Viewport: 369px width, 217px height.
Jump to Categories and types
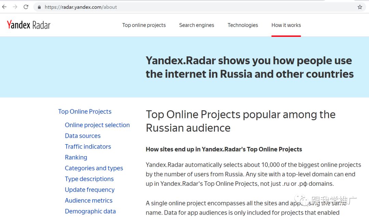pyautogui.click(x=94, y=168)
